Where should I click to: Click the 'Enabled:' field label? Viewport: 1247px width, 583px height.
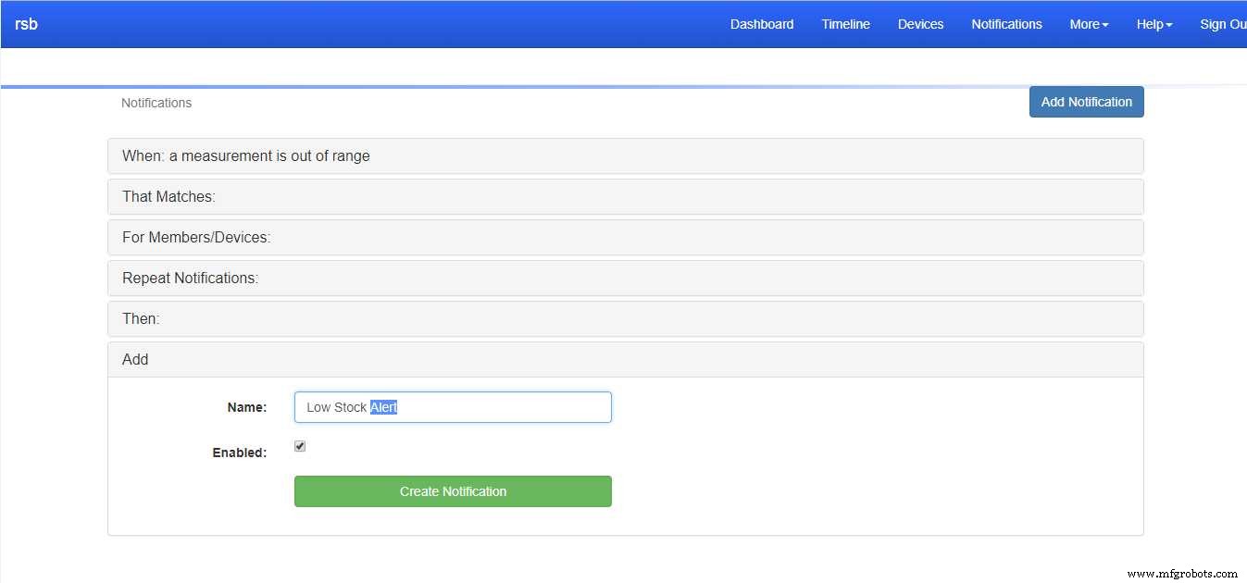[x=240, y=453]
